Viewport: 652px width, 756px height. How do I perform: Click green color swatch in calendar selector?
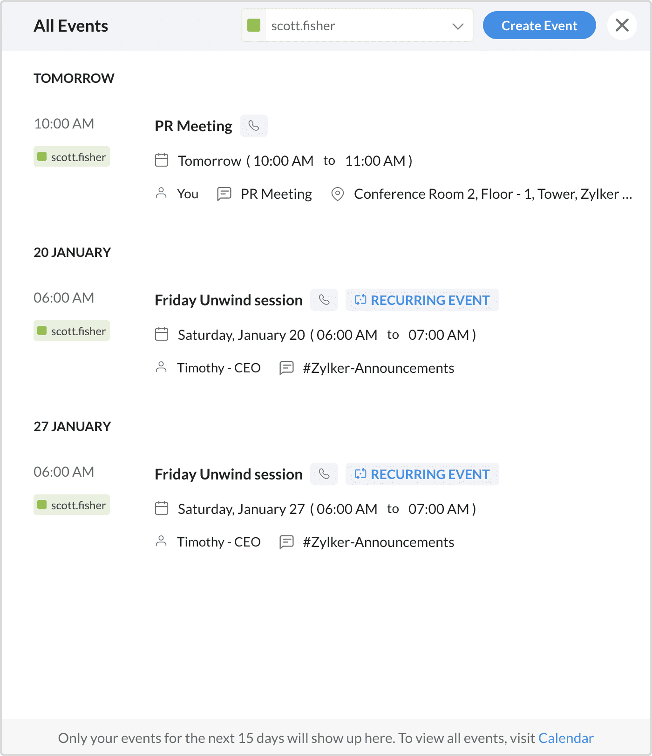pyautogui.click(x=254, y=26)
